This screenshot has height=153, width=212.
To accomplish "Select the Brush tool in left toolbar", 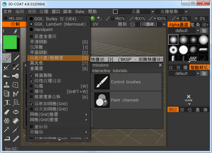I will point(7,58).
